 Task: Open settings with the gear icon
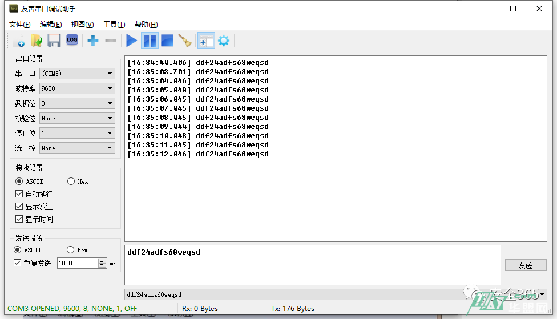(x=224, y=41)
